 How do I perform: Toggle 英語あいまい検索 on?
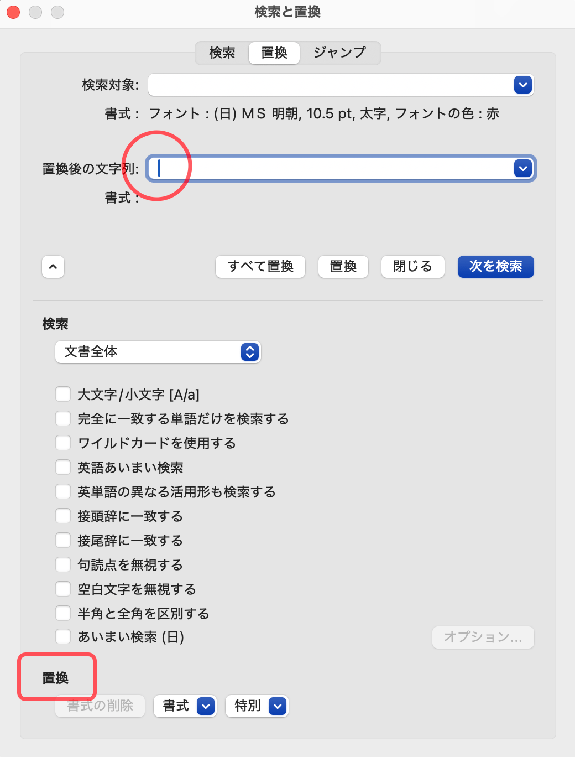[62, 467]
